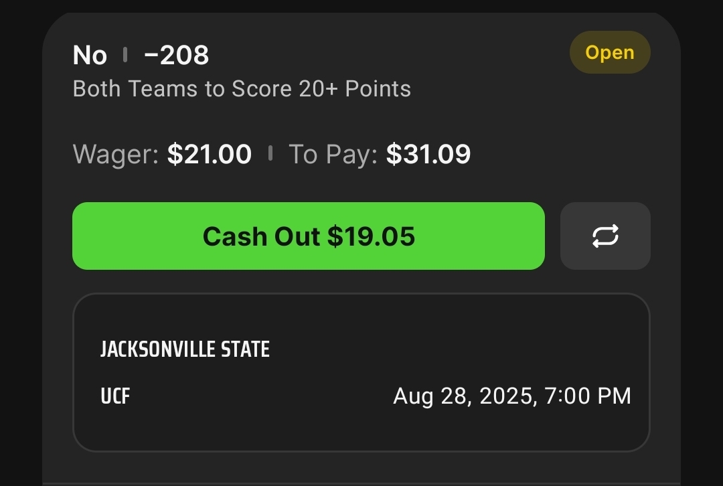Click divider between Wager and To Pay
Viewport: 723px width, 486px height.
(270, 153)
